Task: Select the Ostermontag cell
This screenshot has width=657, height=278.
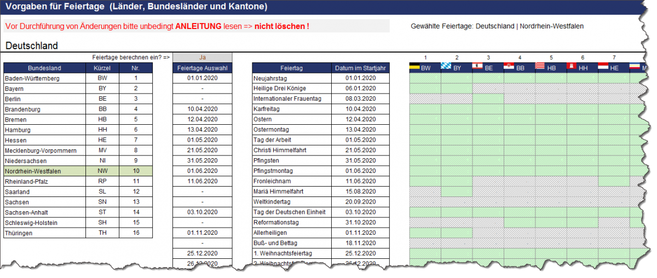Action: (x=291, y=130)
